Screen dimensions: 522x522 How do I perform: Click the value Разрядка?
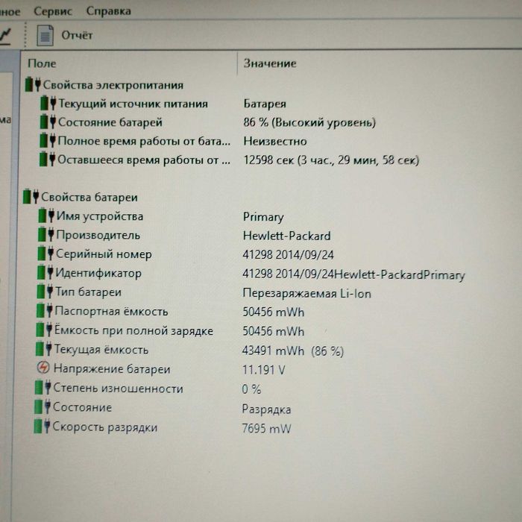click(x=266, y=409)
